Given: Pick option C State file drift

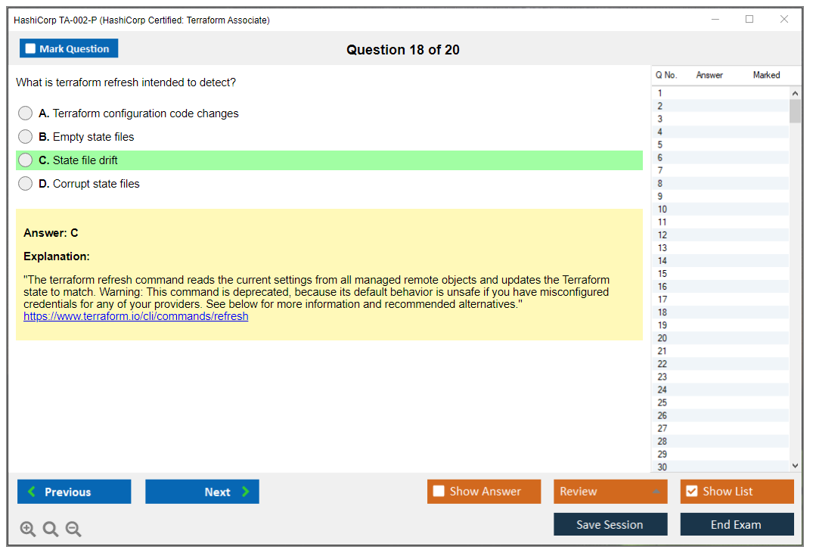Looking at the screenshot, I should click(26, 160).
